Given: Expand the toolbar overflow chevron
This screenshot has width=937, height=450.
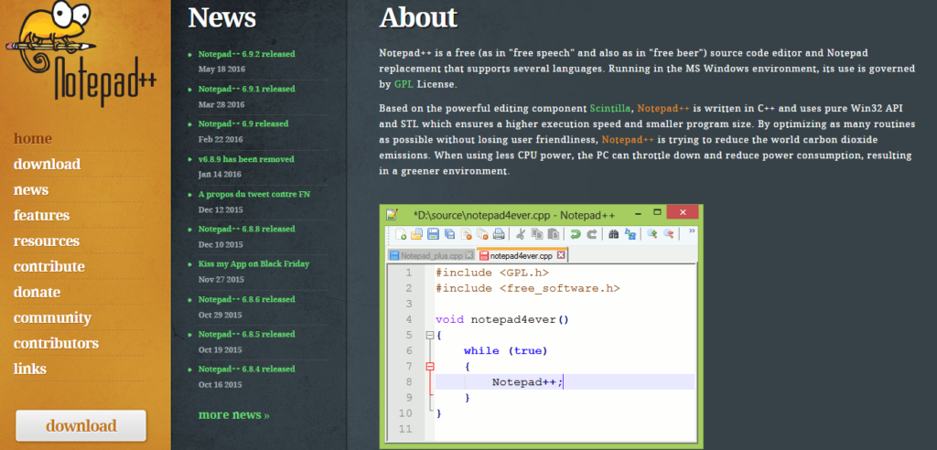Looking at the screenshot, I should [692, 230].
